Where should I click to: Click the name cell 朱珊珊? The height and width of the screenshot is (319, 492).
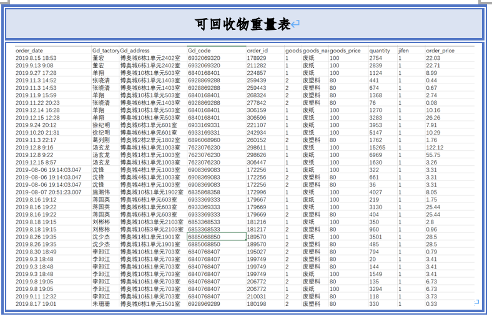pyautogui.click(x=101, y=304)
